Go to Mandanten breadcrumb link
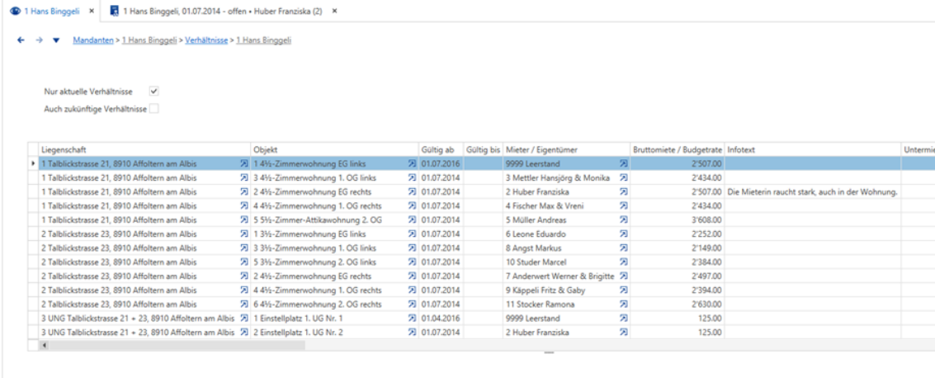 (x=93, y=40)
